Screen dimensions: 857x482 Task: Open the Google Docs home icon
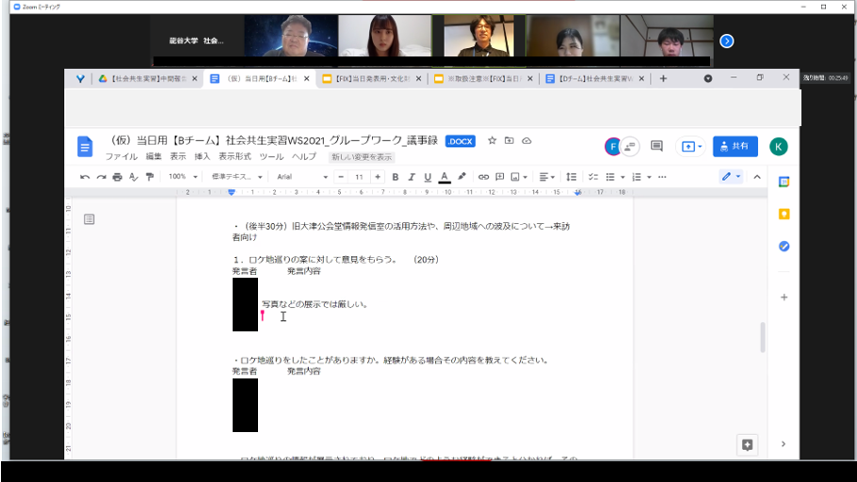coord(85,147)
